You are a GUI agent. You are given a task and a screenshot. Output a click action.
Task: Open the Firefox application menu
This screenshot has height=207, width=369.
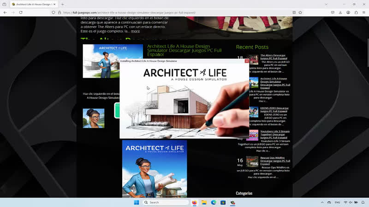click(364, 12)
